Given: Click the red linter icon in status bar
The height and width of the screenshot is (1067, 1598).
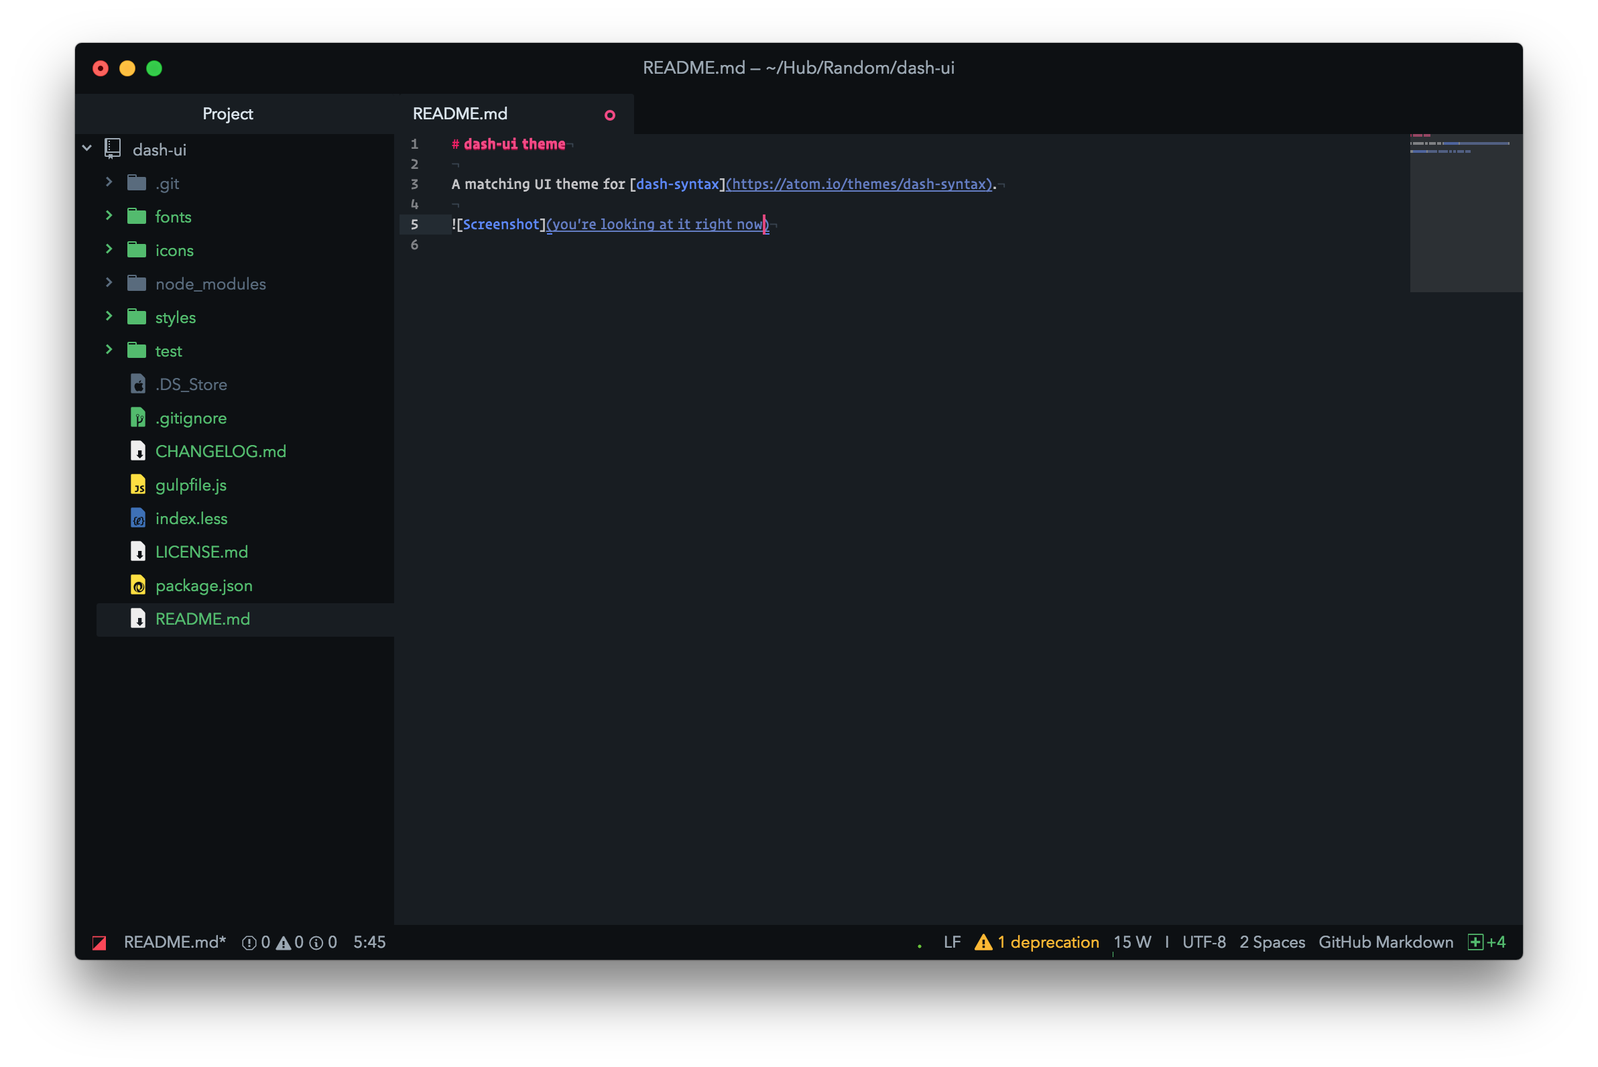Looking at the screenshot, I should click(x=99, y=942).
